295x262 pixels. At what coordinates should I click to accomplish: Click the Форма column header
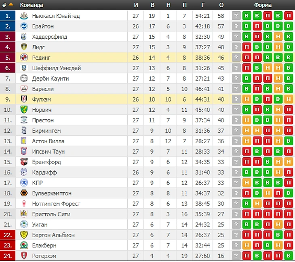coord(263,5)
